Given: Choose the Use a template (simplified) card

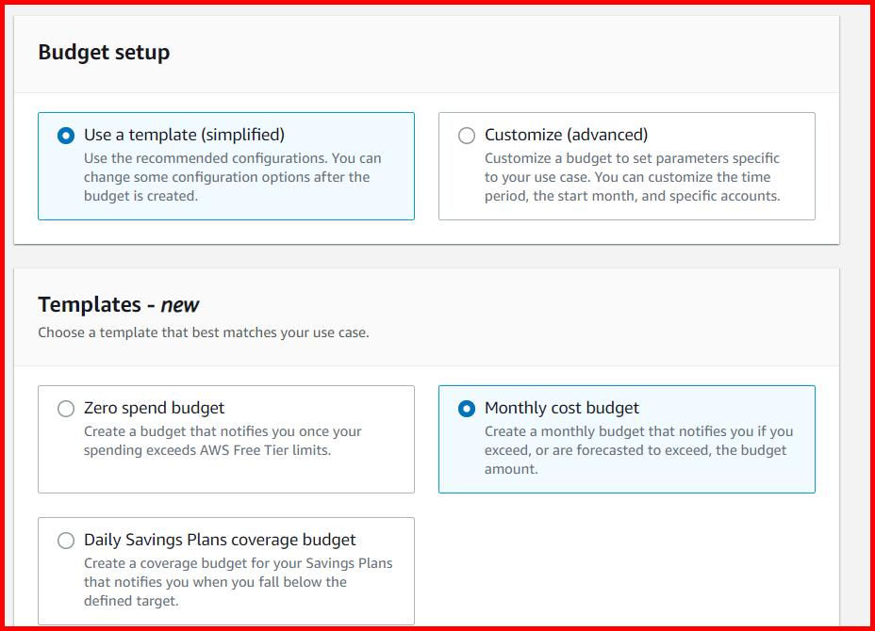Looking at the screenshot, I should (x=226, y=166).
